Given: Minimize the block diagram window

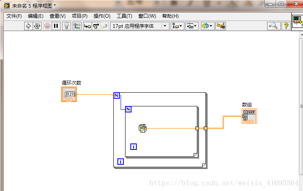Looking at the screenshot, I should point(270,4).
